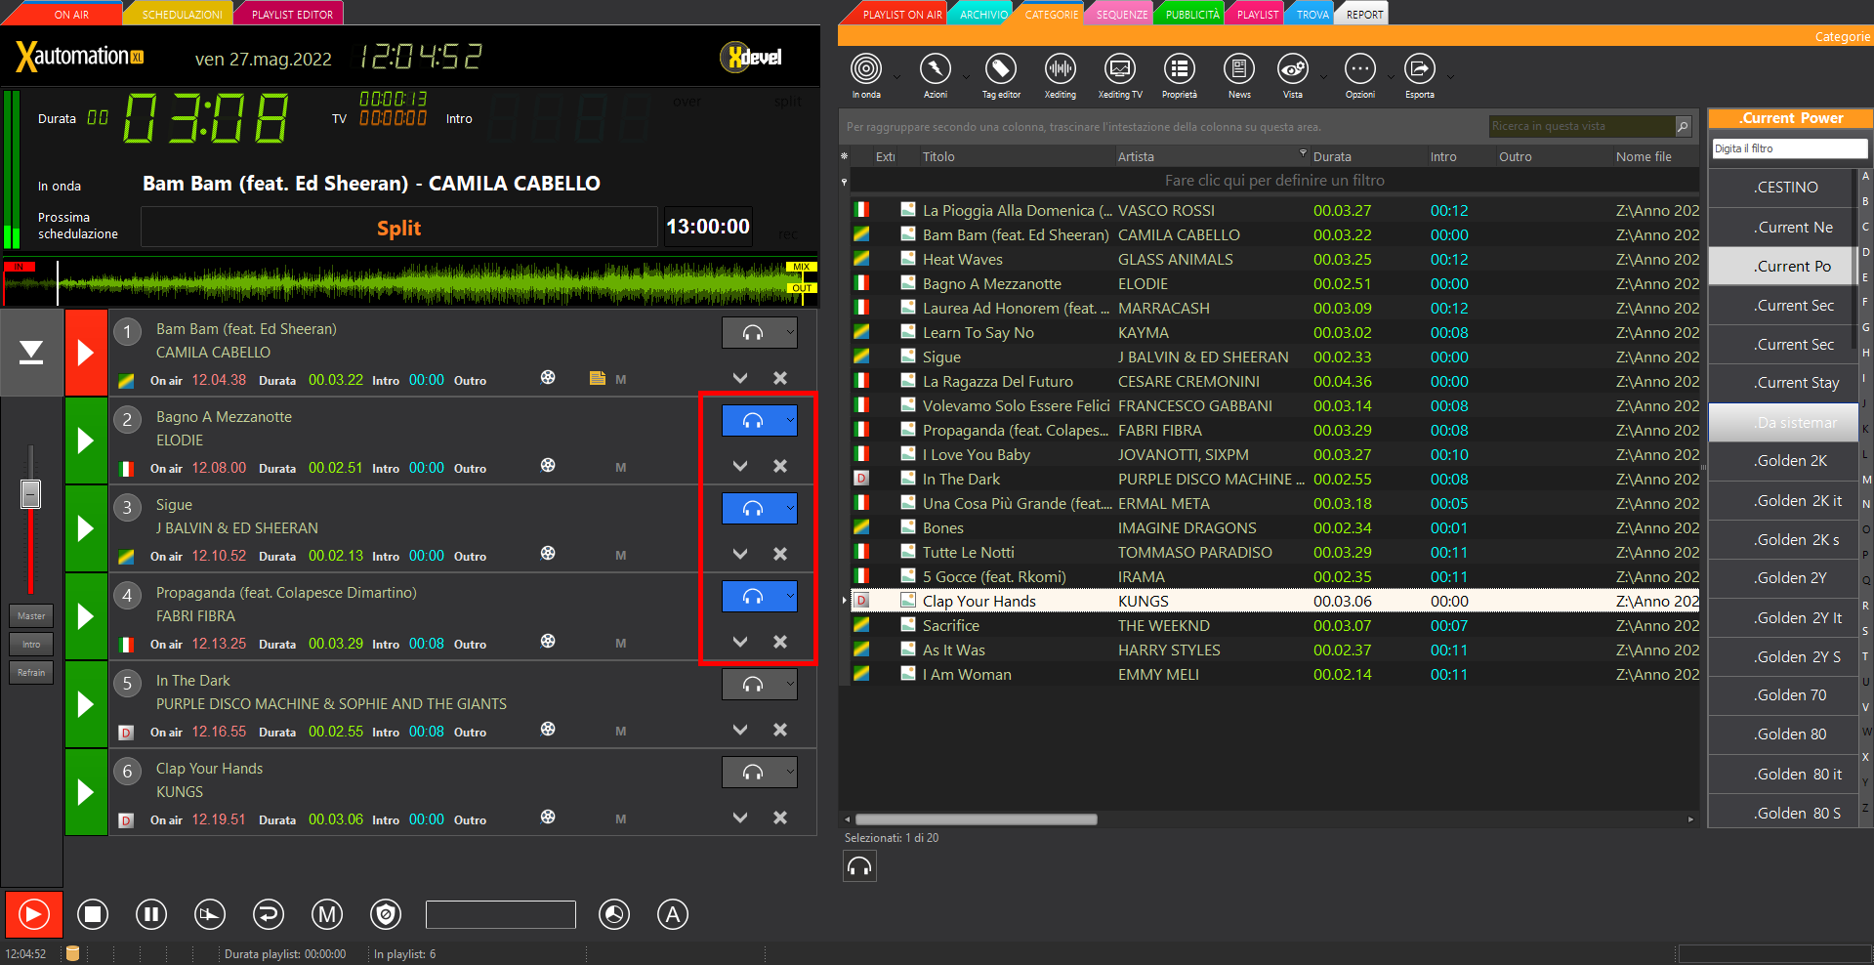Click the circled A icon in bottom bar
Viewport: 1874px width, 965px height.
(x=672, y=914)
